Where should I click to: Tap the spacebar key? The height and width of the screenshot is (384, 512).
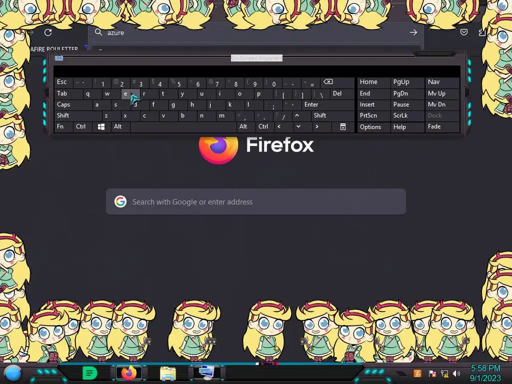[x=183, y=126]
